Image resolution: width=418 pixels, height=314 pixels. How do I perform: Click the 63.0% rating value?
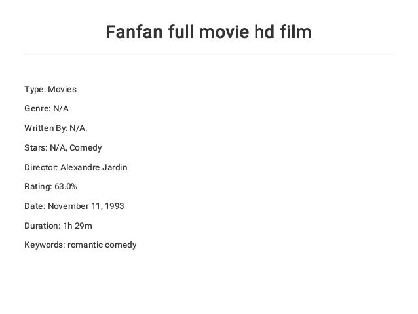point(66,186)
